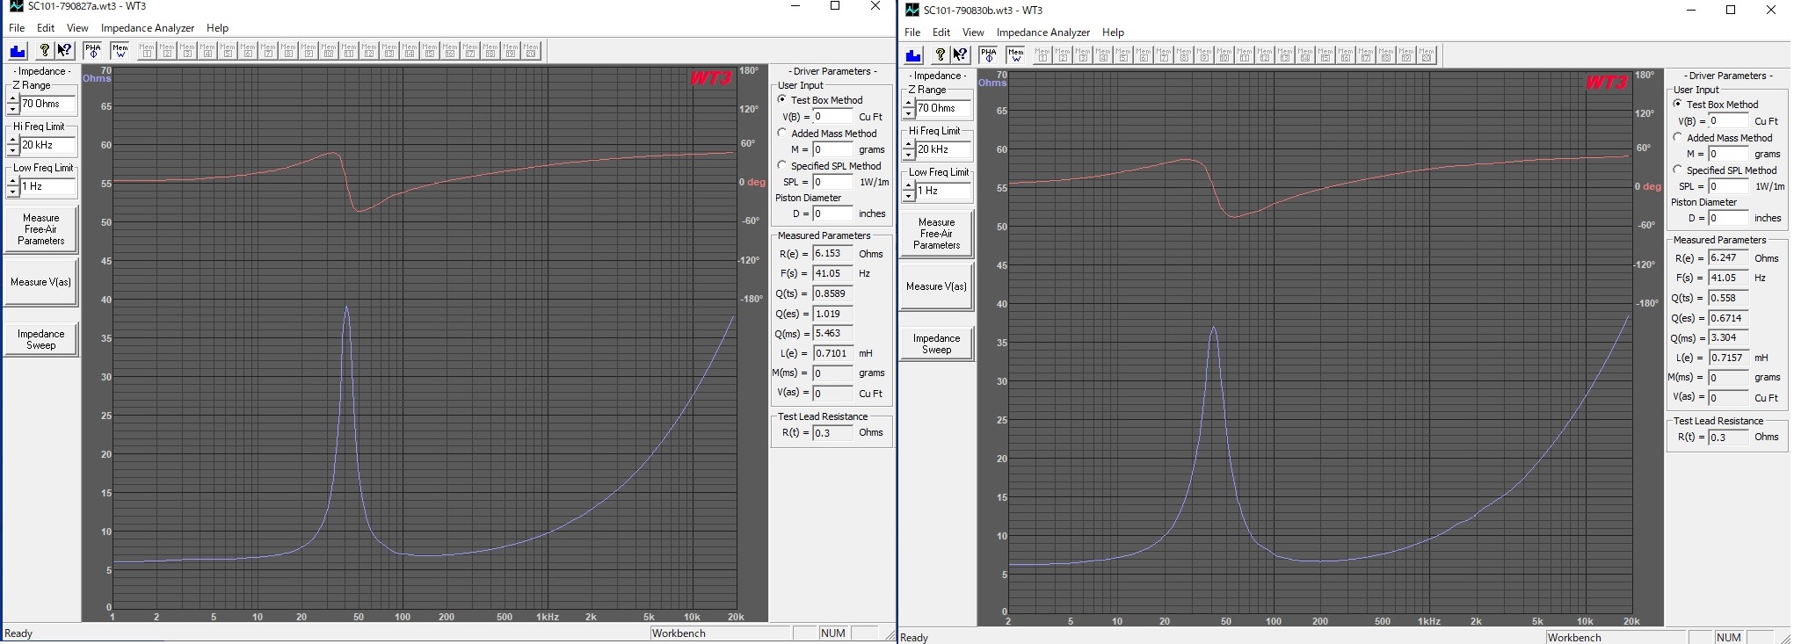Open View menu in right window
The height and width of the screenshot is (644, 1794).
click(973, 33)
